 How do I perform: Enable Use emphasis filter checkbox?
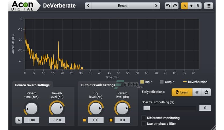(x=144, y=124)
